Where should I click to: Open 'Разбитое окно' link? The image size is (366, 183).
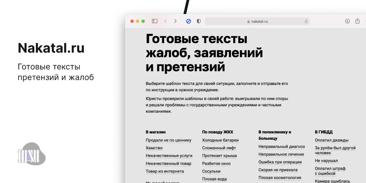[216, 163]
